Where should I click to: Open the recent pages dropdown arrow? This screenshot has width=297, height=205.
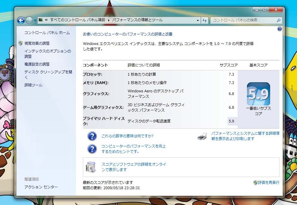coord(35,21)
